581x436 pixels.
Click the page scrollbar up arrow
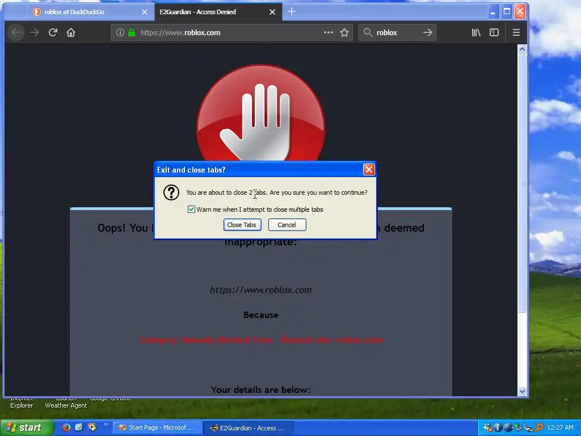pyautogui.click(x=522, y=49)
